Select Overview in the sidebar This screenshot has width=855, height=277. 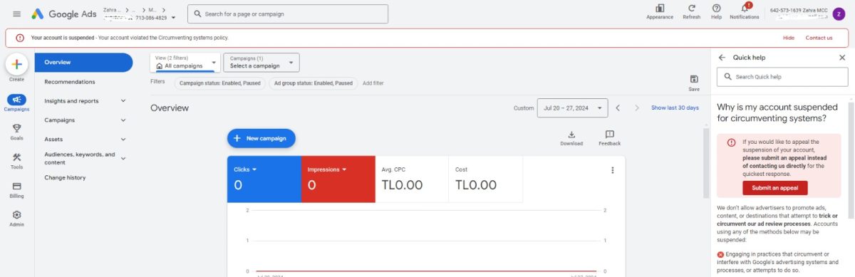tap(83, 63)
